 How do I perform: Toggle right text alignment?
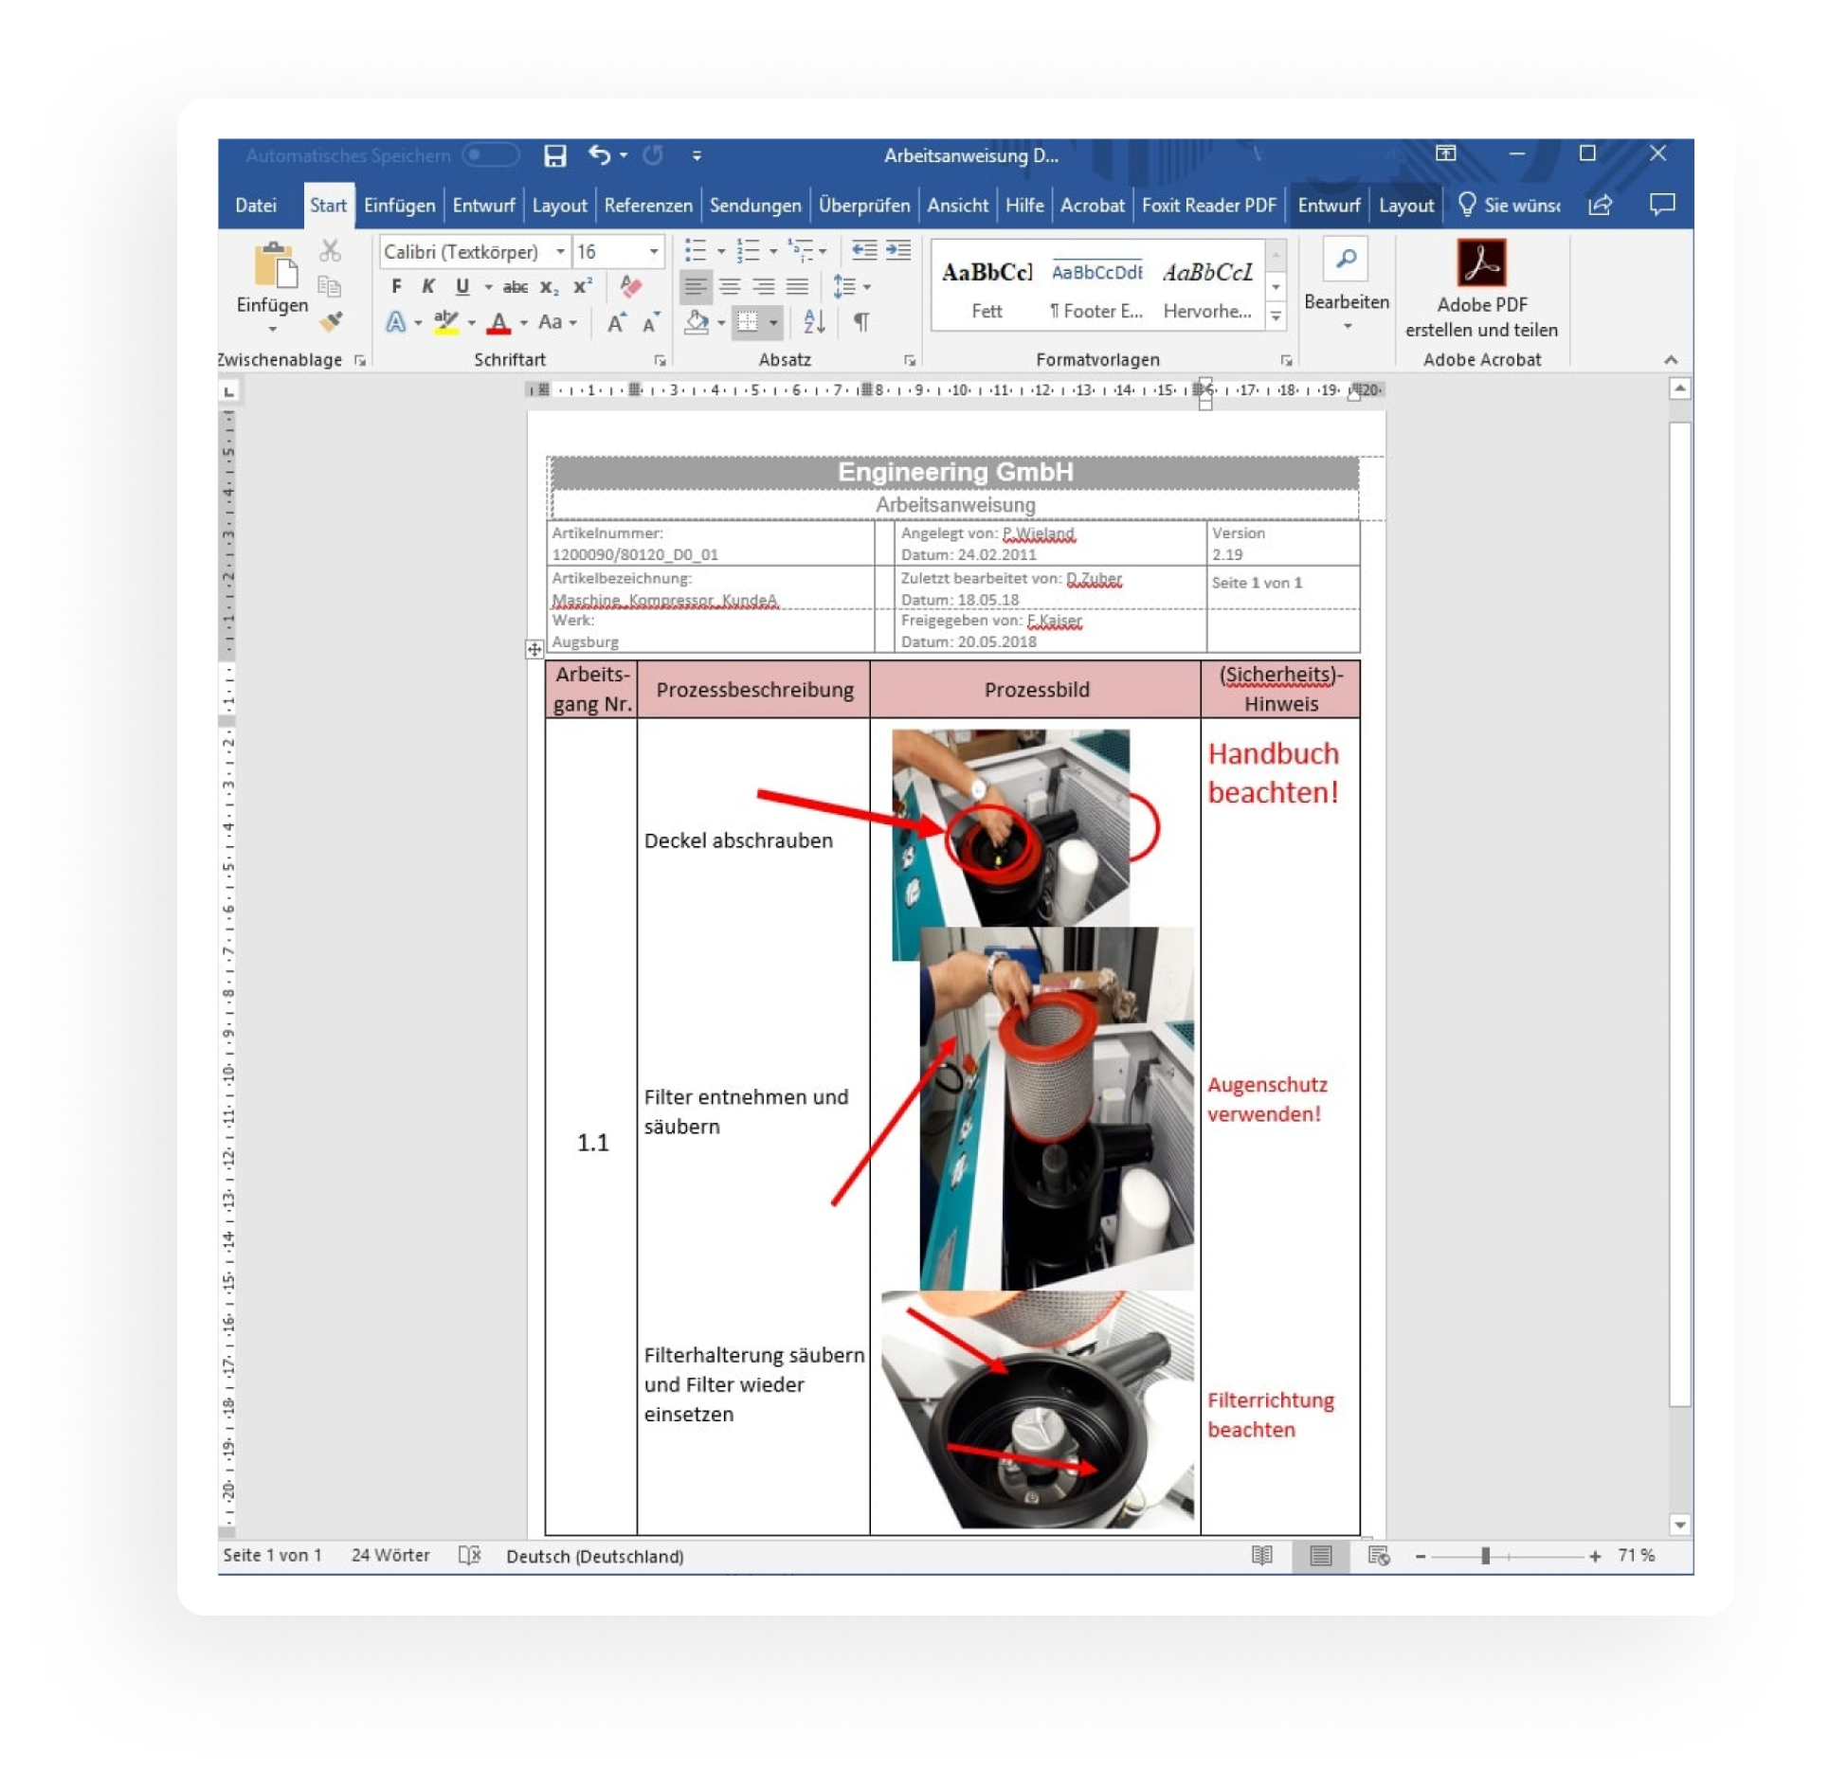764,286
